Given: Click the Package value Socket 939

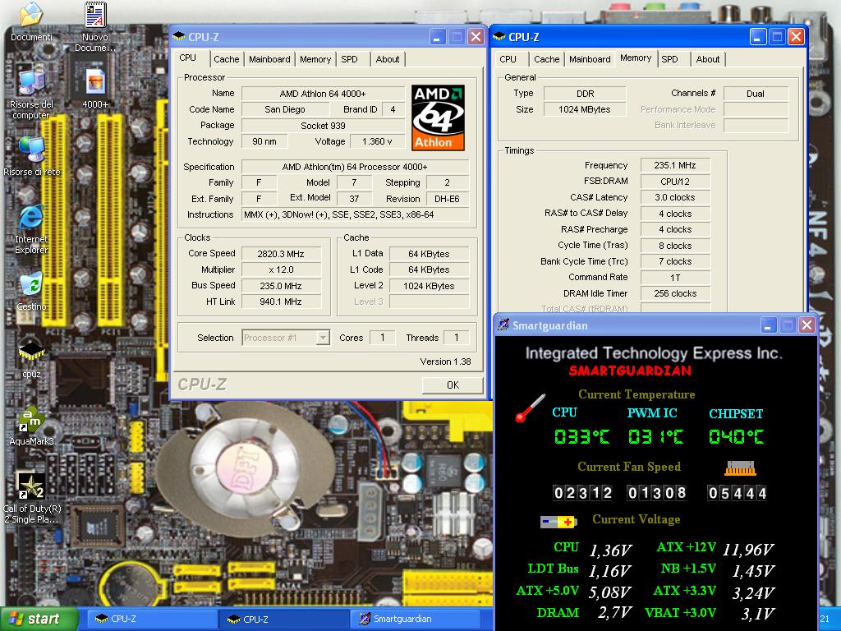Looking at the screenshot, I should coord(323,126).
